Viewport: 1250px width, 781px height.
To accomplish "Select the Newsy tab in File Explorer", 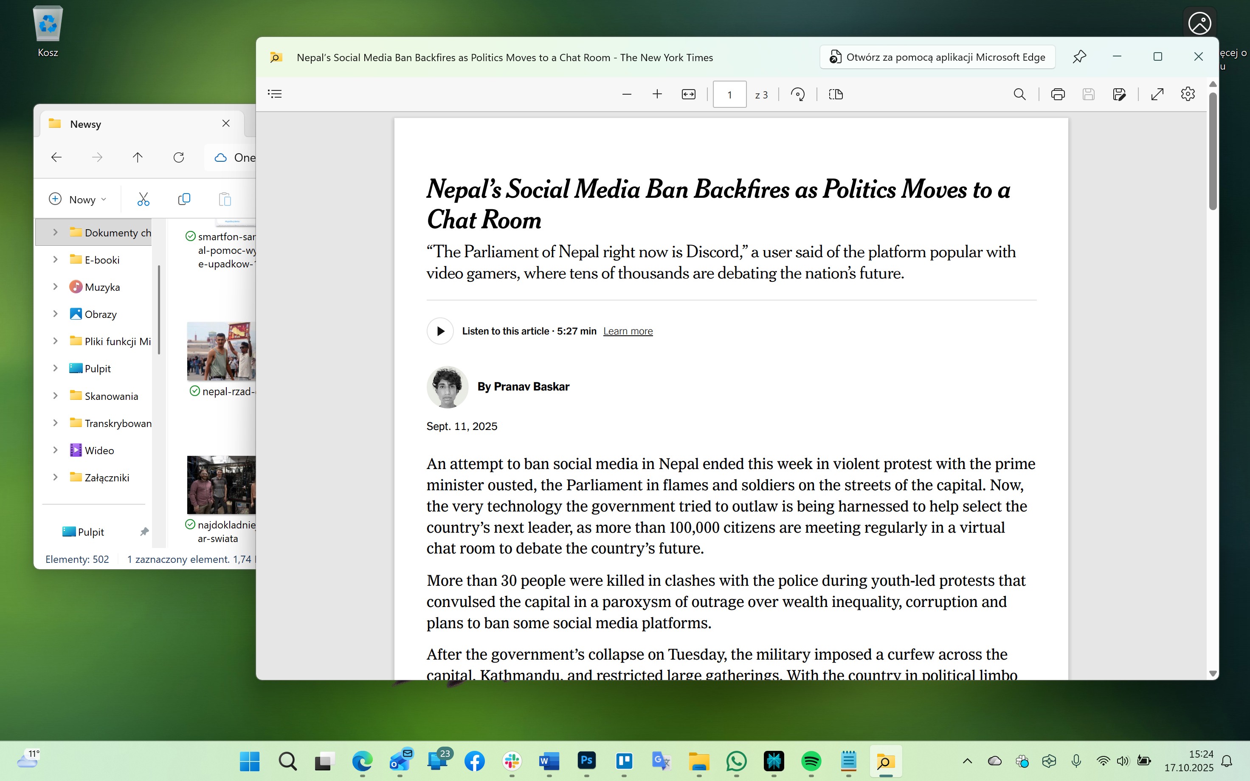I will coord(85,124).
